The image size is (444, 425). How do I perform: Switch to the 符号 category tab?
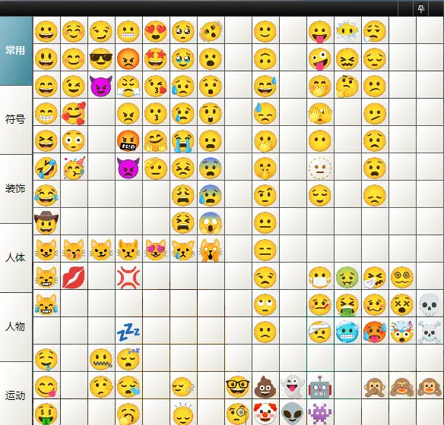click(16, 120)
